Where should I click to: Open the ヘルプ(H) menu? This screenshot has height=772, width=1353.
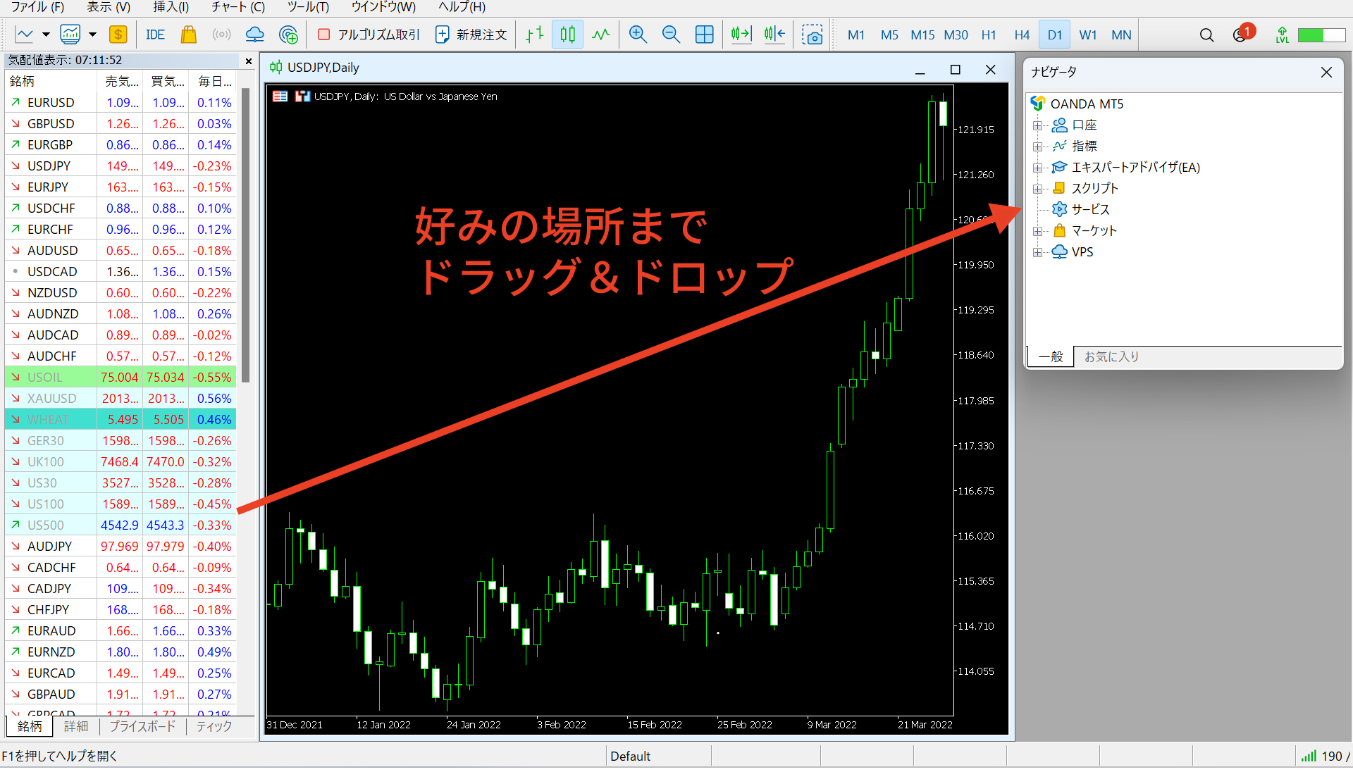(462, 7)
